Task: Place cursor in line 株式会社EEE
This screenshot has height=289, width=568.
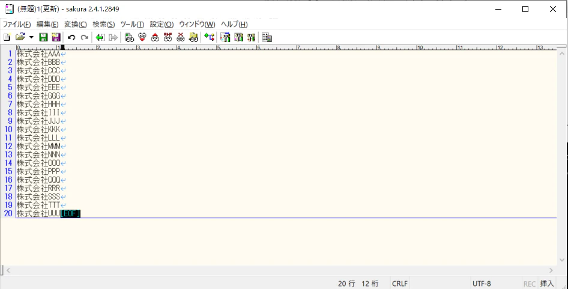Action: 38,87
